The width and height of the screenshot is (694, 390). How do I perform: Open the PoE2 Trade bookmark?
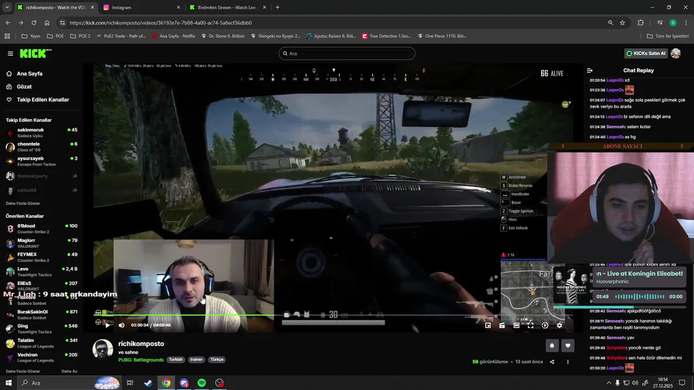(x=121, y=36)
